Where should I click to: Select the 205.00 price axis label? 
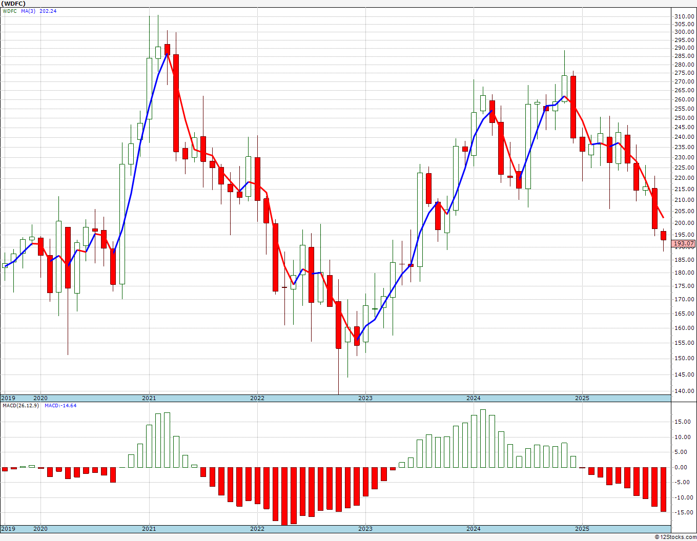(685, 211)
